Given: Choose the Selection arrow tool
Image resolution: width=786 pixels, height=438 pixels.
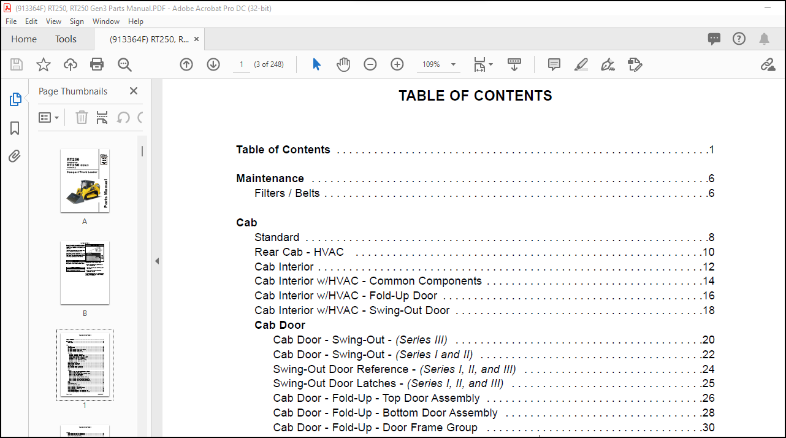Looking at the screenshot, I should click(316, 64).
